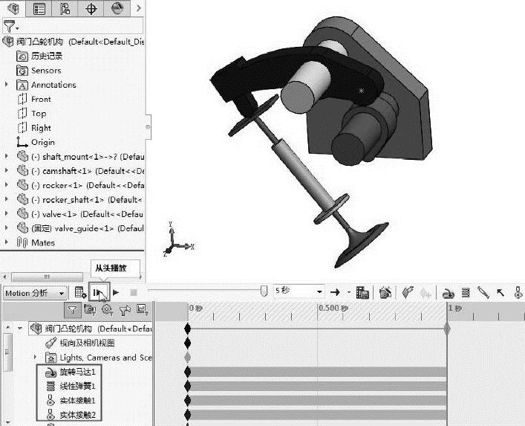The width and height of the screenshot is (525, 426).
Task: Click the playback time slider handle
Action: [264, 291]
